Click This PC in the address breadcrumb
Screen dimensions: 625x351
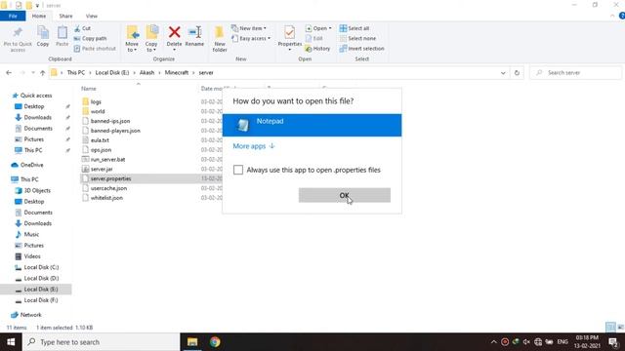[x=76, y=73]
